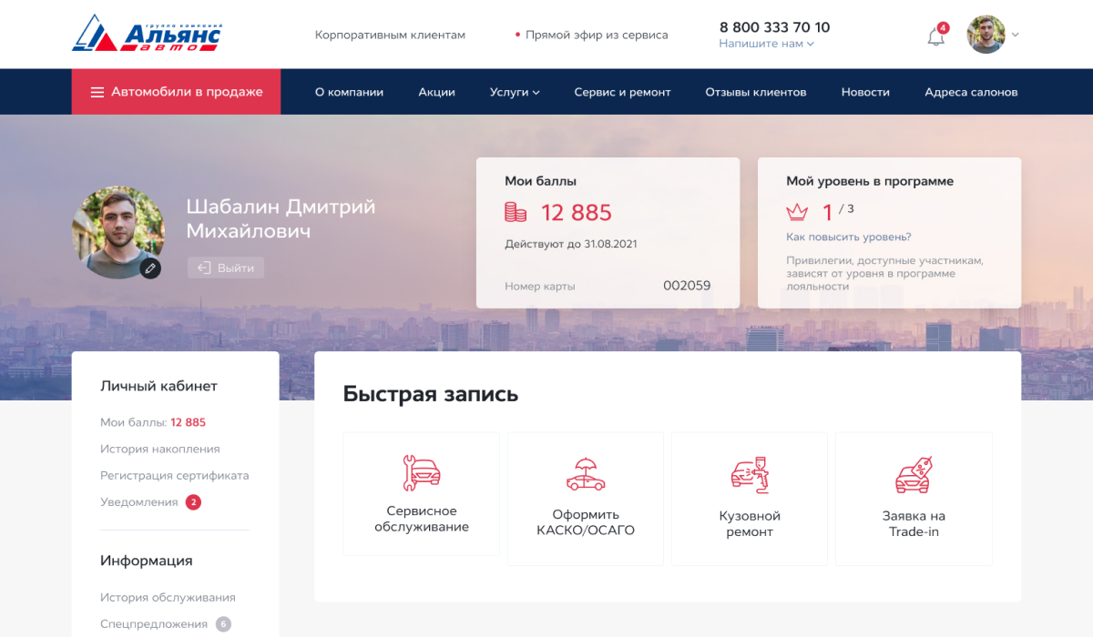Open the Напишите нам dropdown
Viewport: 1093px width, 637px height.
766,44
